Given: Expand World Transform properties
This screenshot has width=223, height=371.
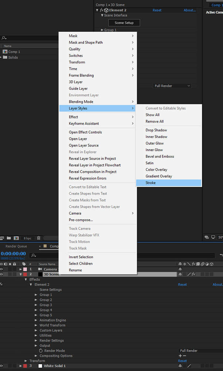Looking at the screenshot, I should coord(36,325).
